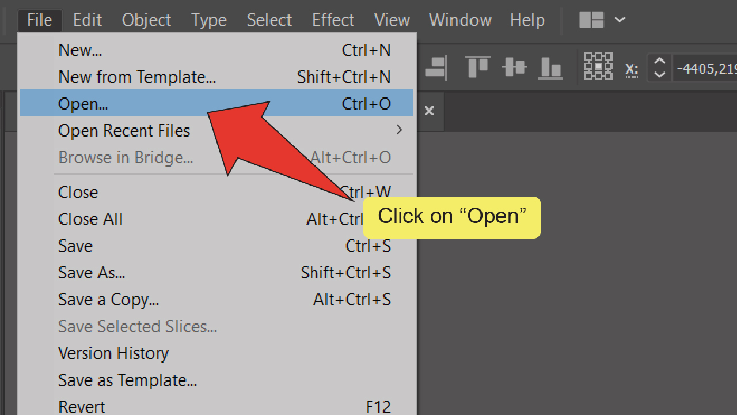The image size is (737, 415).
Task: Open the File menu
Action: coord(39,20)
